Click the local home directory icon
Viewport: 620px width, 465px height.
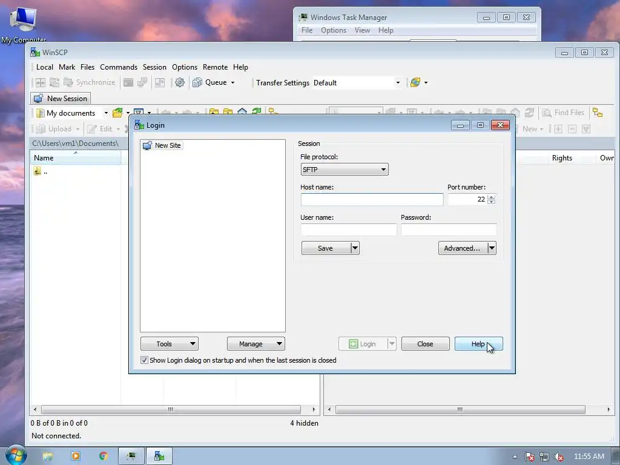pos(242,112)
